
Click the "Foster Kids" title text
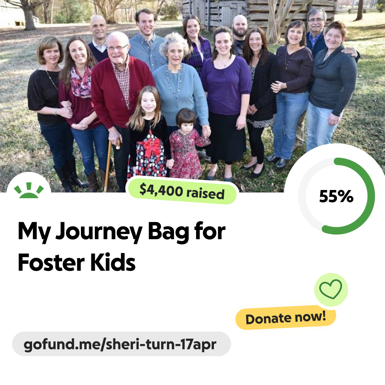pos(77,262)
